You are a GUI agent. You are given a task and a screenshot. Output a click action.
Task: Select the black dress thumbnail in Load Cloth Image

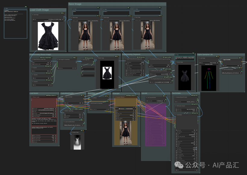(48, 36)
